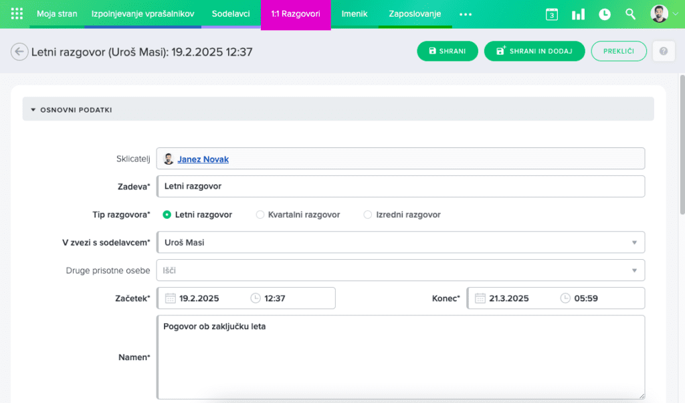The image size is (685, 403).
Task: Click the clock icon in top bar
Action: pyautogui.click(x=605, y=14)
